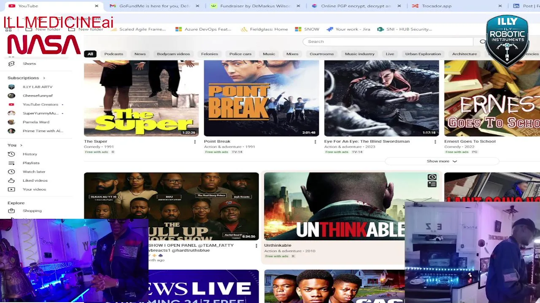Viewport: 540px width, 303px height.
Task: Open History clock icon in sidebar
Action: click(x=11, y=154)
